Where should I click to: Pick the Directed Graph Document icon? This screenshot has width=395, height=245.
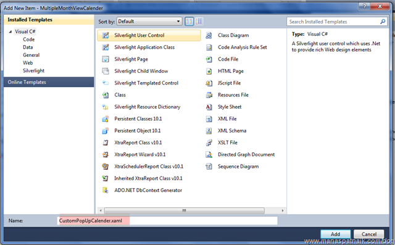tap(209, 154)
